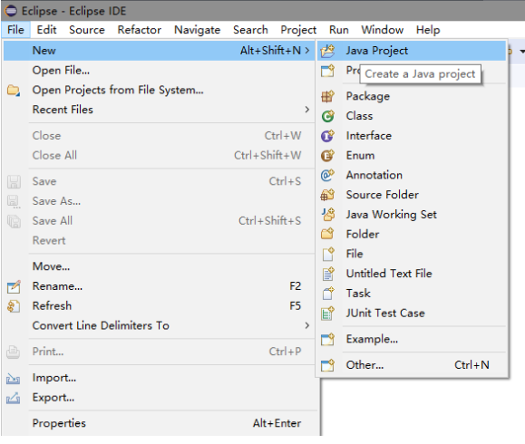Click the New submenu arrow
This screenshot has width=525, height=444.
(307, 51)
